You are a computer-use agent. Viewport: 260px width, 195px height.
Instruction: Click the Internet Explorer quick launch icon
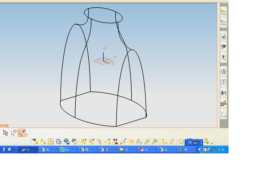click(x=10, y=150)
